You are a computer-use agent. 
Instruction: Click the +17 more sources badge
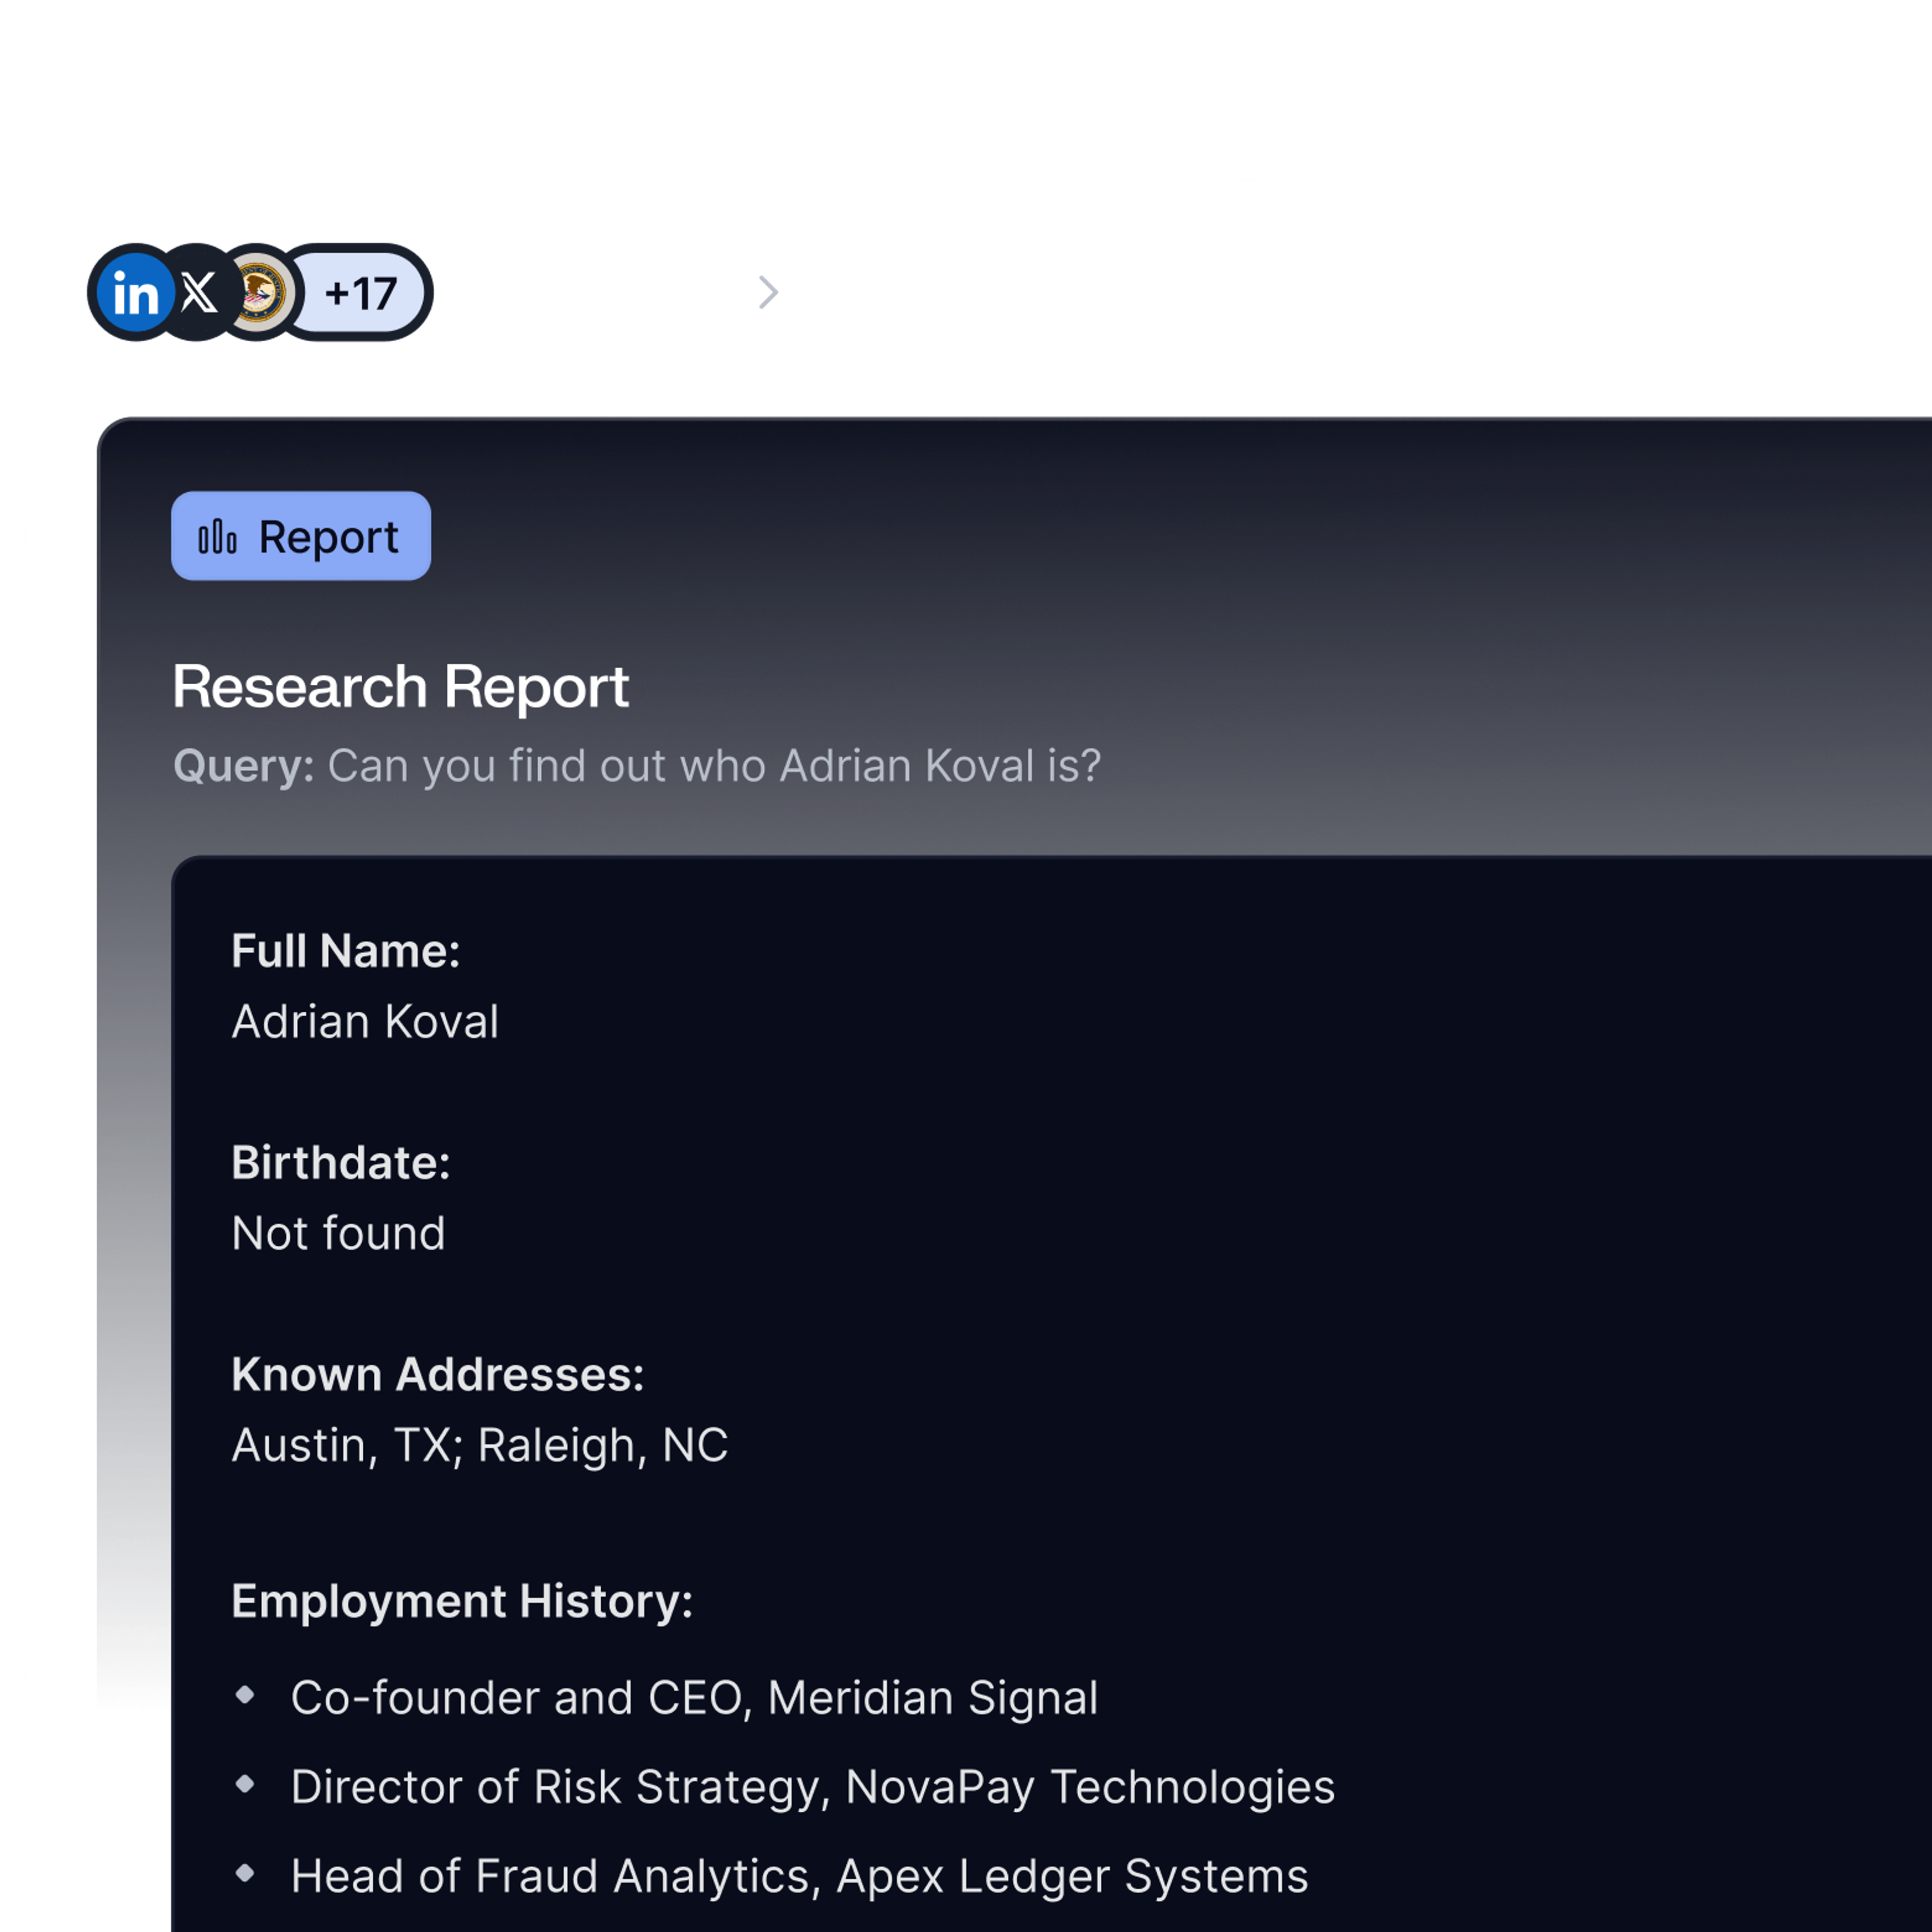361,293
